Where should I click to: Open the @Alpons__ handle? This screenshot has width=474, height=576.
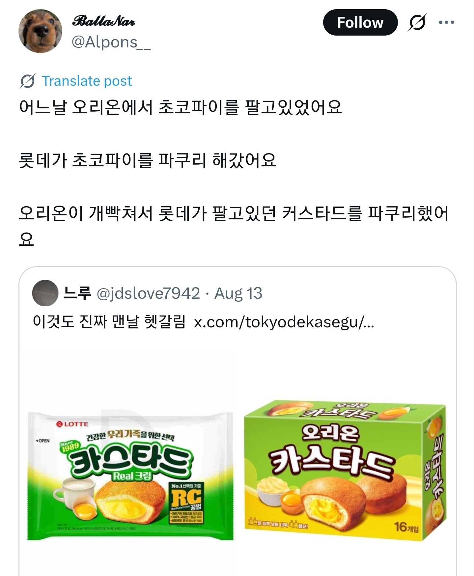click(111, 42)
